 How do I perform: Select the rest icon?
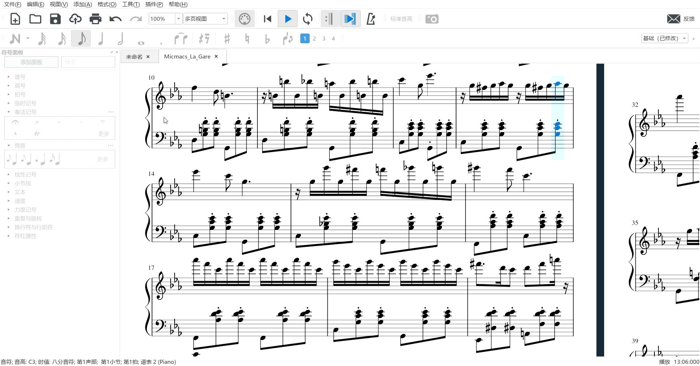tap(204, 39)
